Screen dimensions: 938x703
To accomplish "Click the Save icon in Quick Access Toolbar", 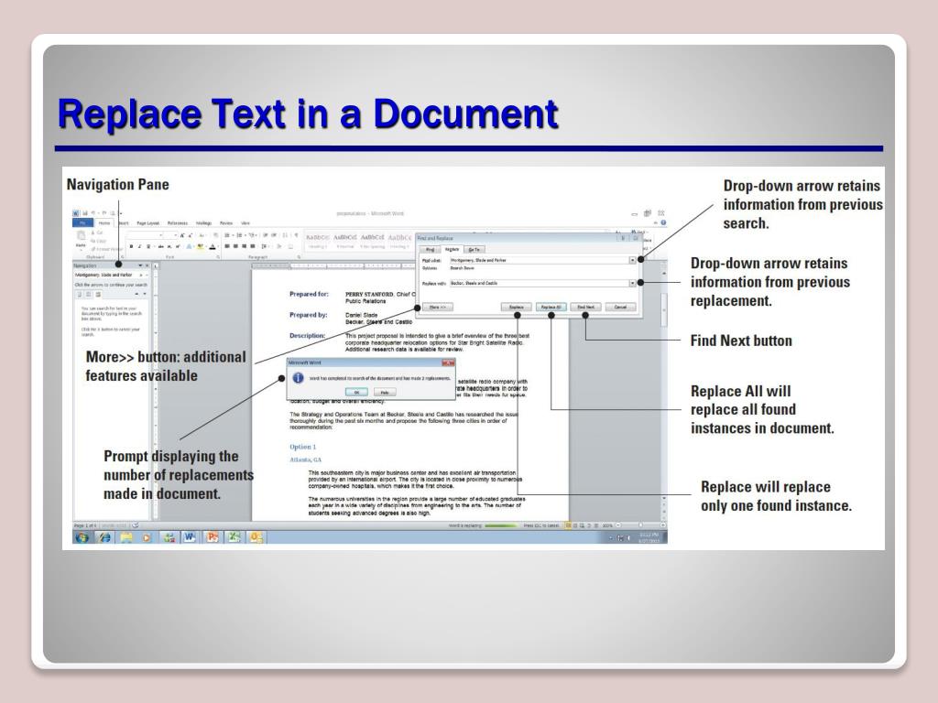I will 85,213.
